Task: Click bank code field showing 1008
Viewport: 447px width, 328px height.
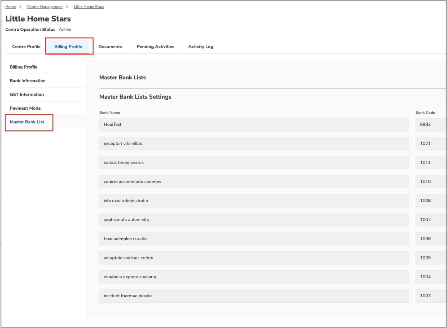Action: (431, 201)
